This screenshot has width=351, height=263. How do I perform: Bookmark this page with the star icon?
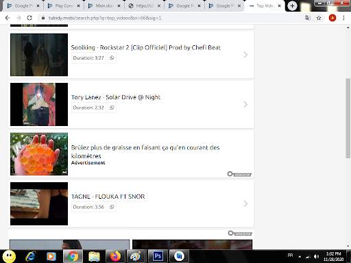[x=319, y=18]
